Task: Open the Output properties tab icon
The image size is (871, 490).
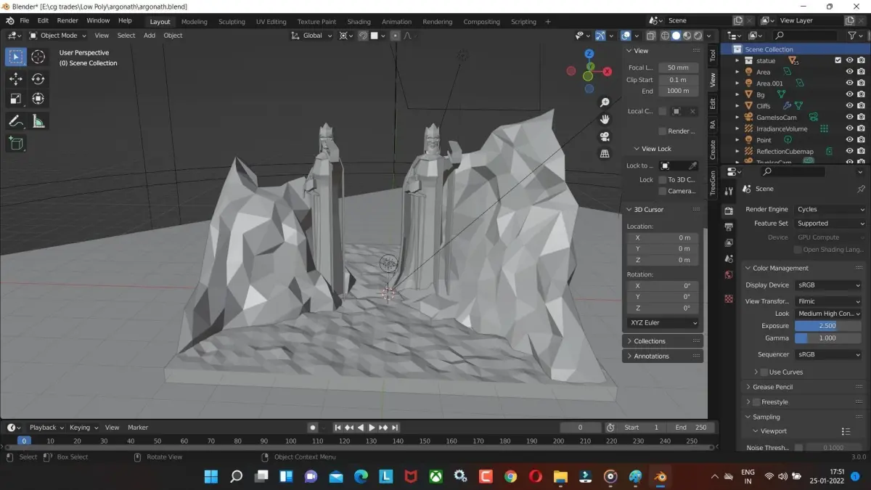Action: click(x=729, y=226)
